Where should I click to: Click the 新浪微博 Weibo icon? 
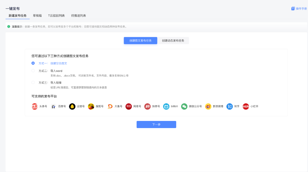[208, 106]
